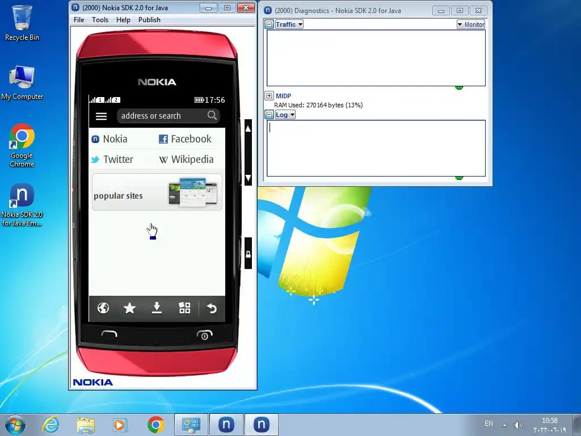Open the Publish menu in emulator
Viewport: 581px width, 436px height.
pyautogui.click(x=149, y=20)
